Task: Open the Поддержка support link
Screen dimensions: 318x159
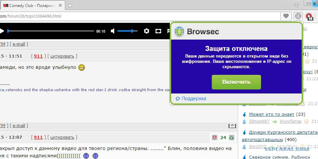Action: coord(194,99)
